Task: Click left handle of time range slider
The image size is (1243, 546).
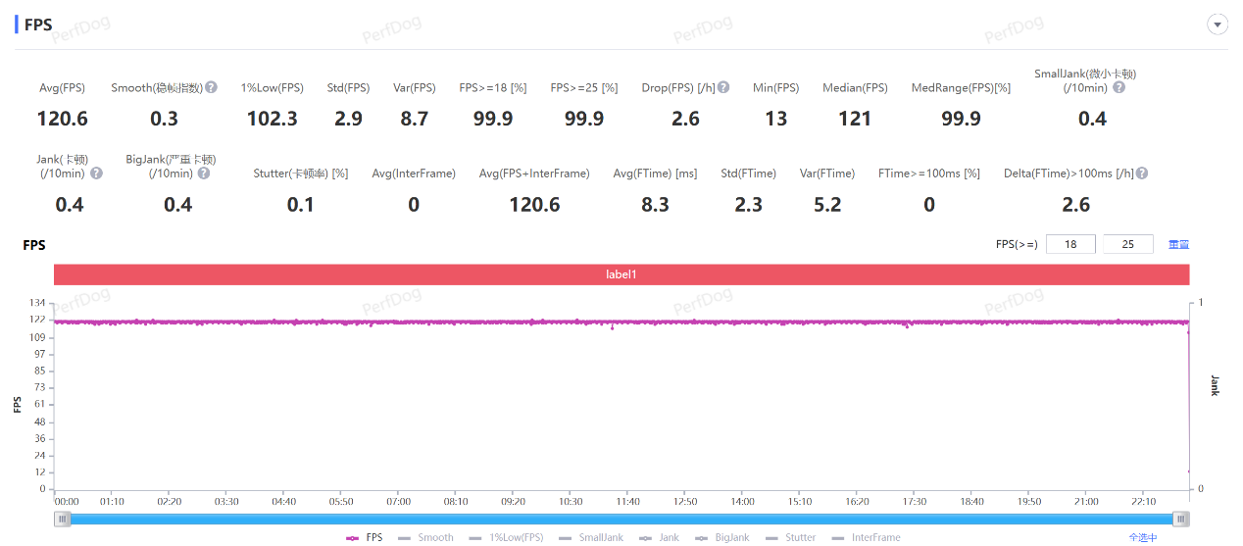Action: [63, 519]
